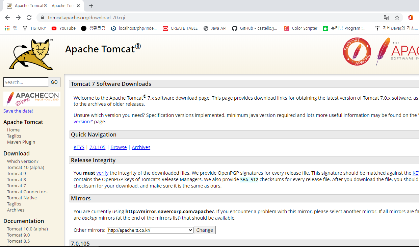Viewport: 419px width, 247px height.
Task: Click the Apache Tomcat page title
Action: coord(103,48)
